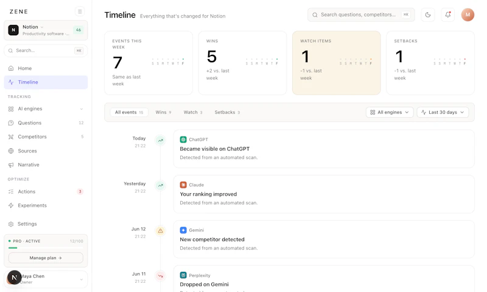Open the Wins summary card
487x292 pixels.
tap(242, 63)
